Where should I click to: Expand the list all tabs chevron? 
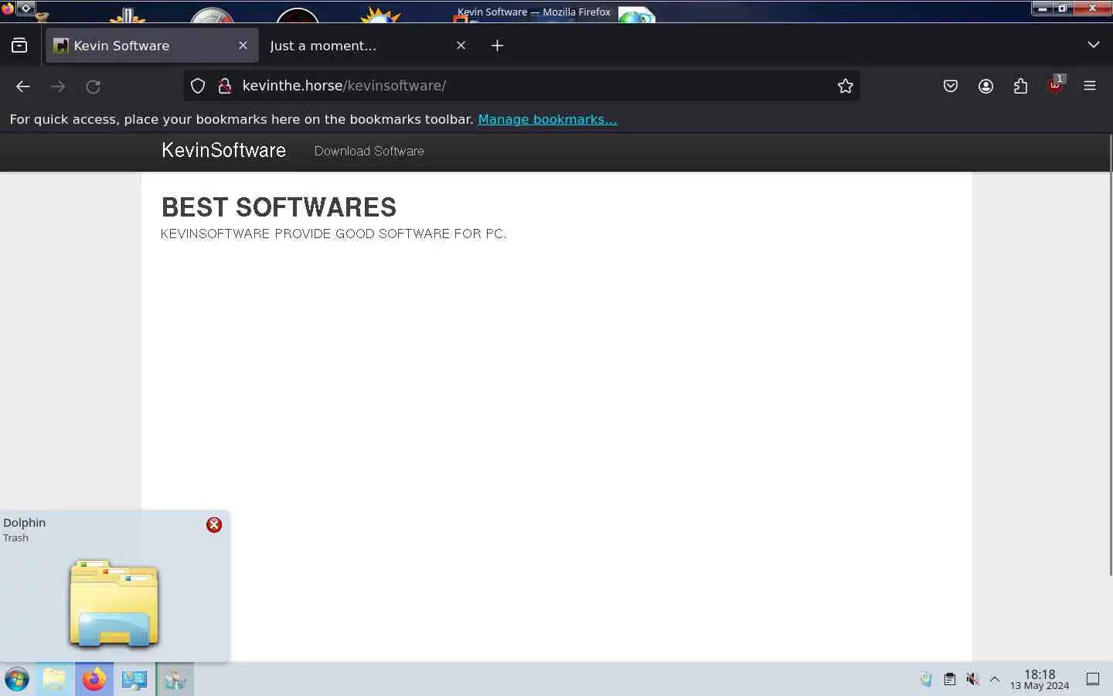(x=1093, y=45)
